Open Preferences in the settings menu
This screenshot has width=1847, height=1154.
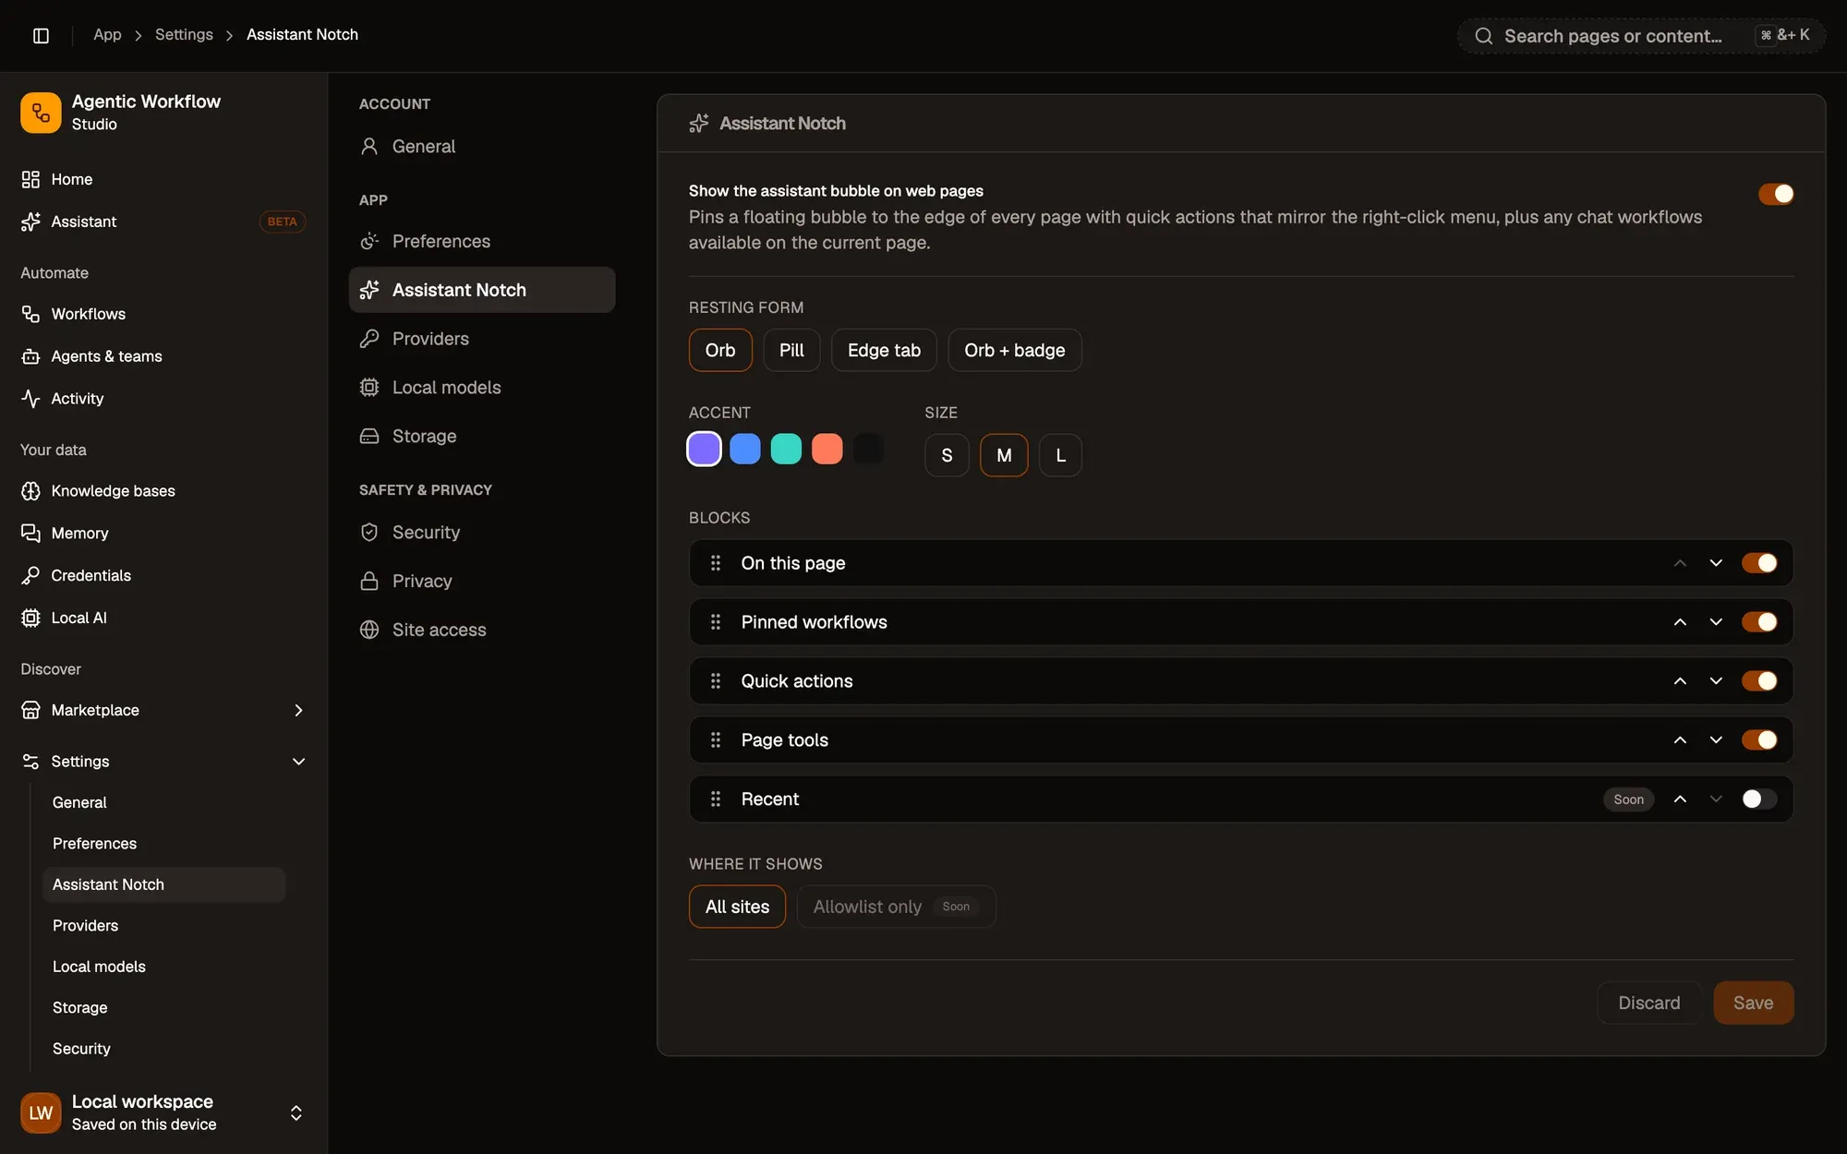click(x=482, y=241)
